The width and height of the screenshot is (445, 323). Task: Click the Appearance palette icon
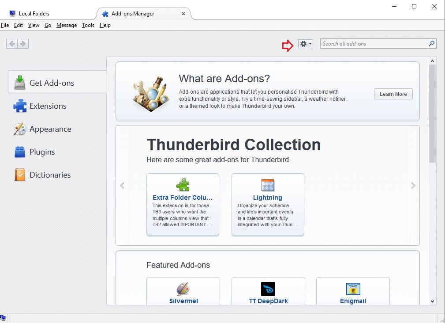(x=20, y=129)
